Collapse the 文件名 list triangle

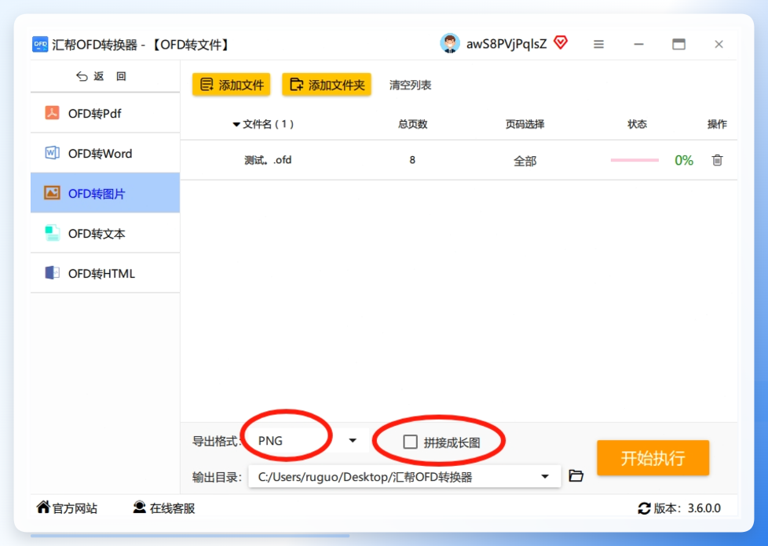click(x=236, y=125)
